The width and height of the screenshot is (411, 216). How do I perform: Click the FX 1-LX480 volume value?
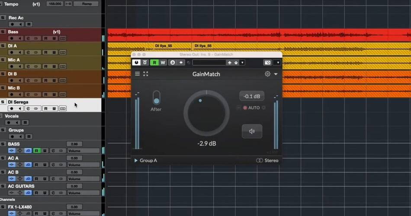click(x=74, y=207)
